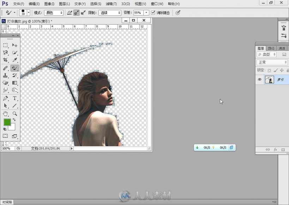
Task: Select the Clone Stamp tool
Action: coord(5,76)
